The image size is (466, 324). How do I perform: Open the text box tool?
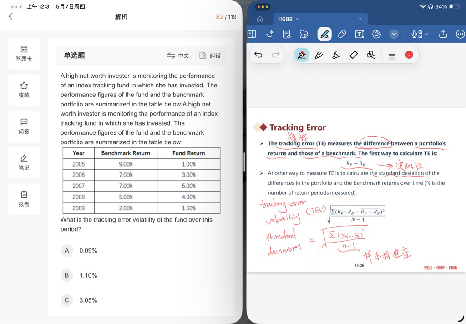pyautogui.click(x=359, y=34)
